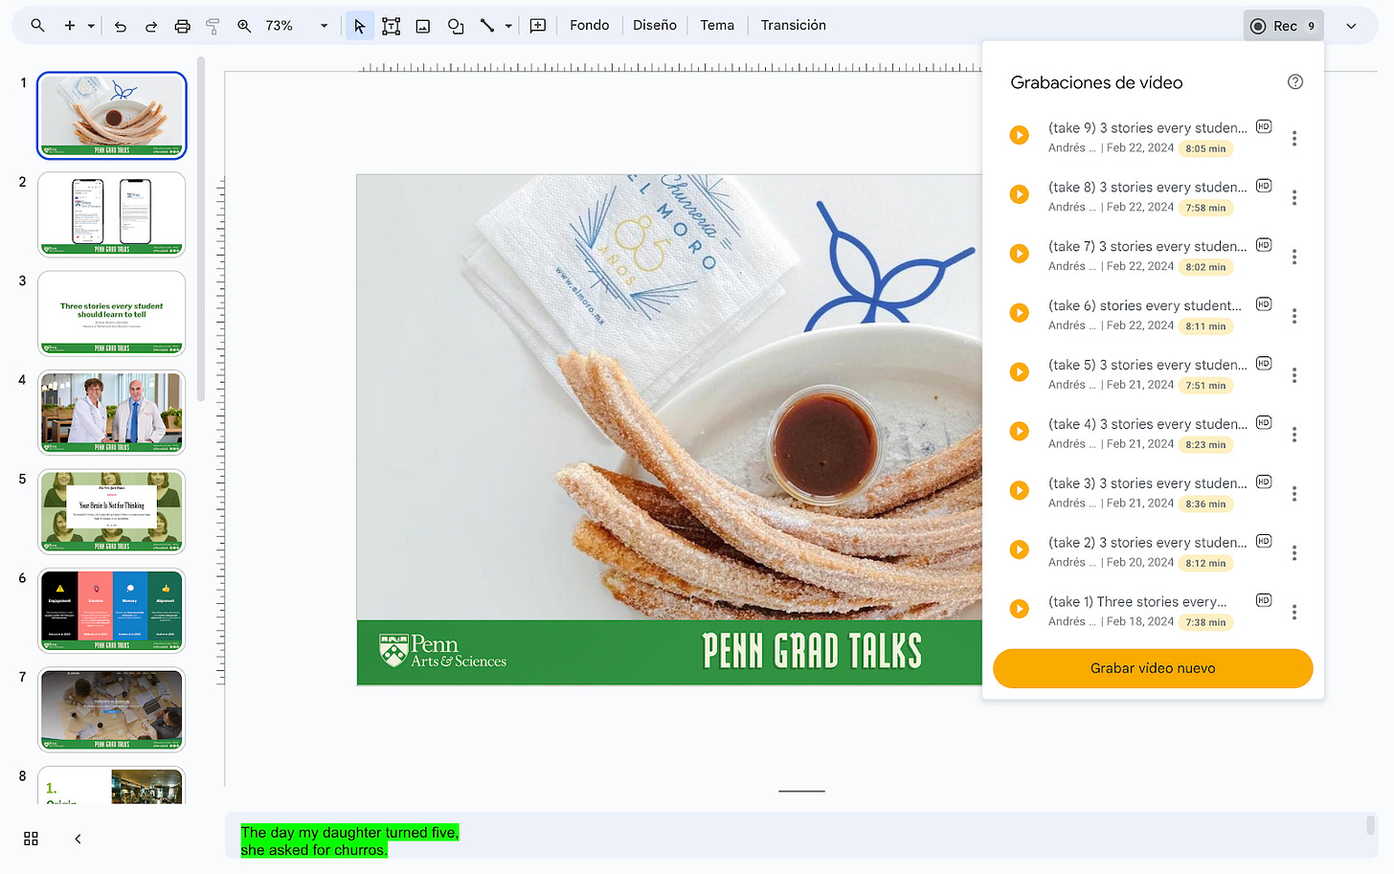
Task: Expand the line type dropdown arrow
Action: pos(508,26)
